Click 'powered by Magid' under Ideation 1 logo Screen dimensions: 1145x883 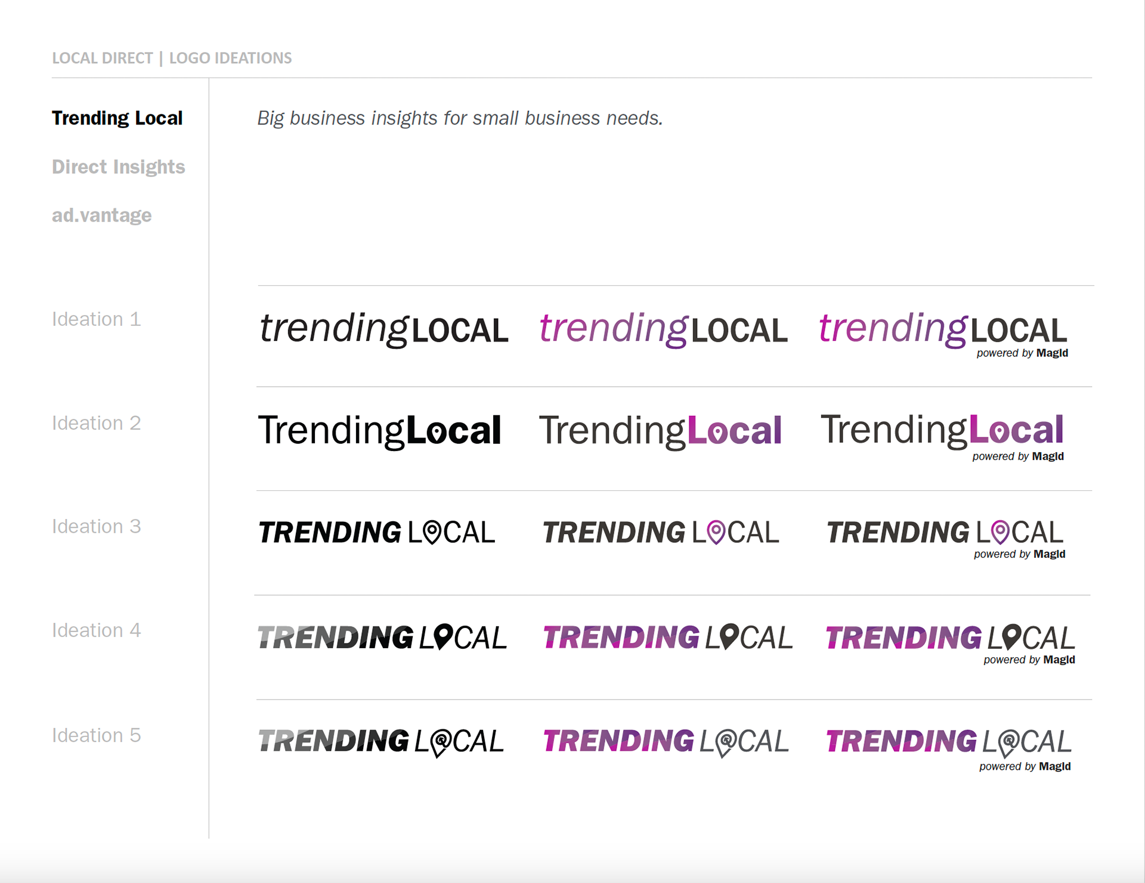[1022, 353]
